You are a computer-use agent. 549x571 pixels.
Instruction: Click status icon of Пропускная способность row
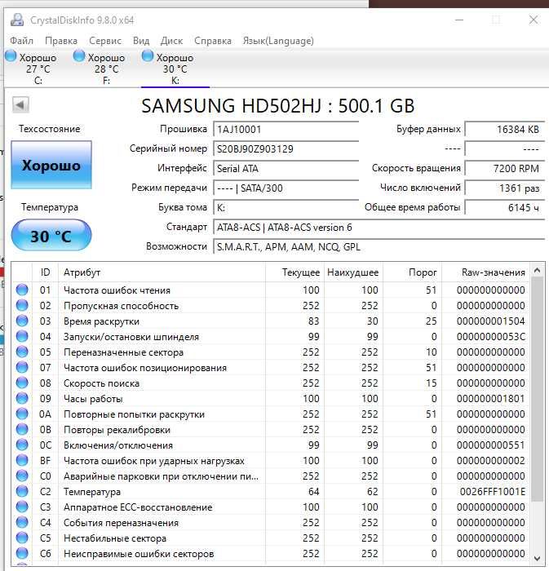point(22,305)
